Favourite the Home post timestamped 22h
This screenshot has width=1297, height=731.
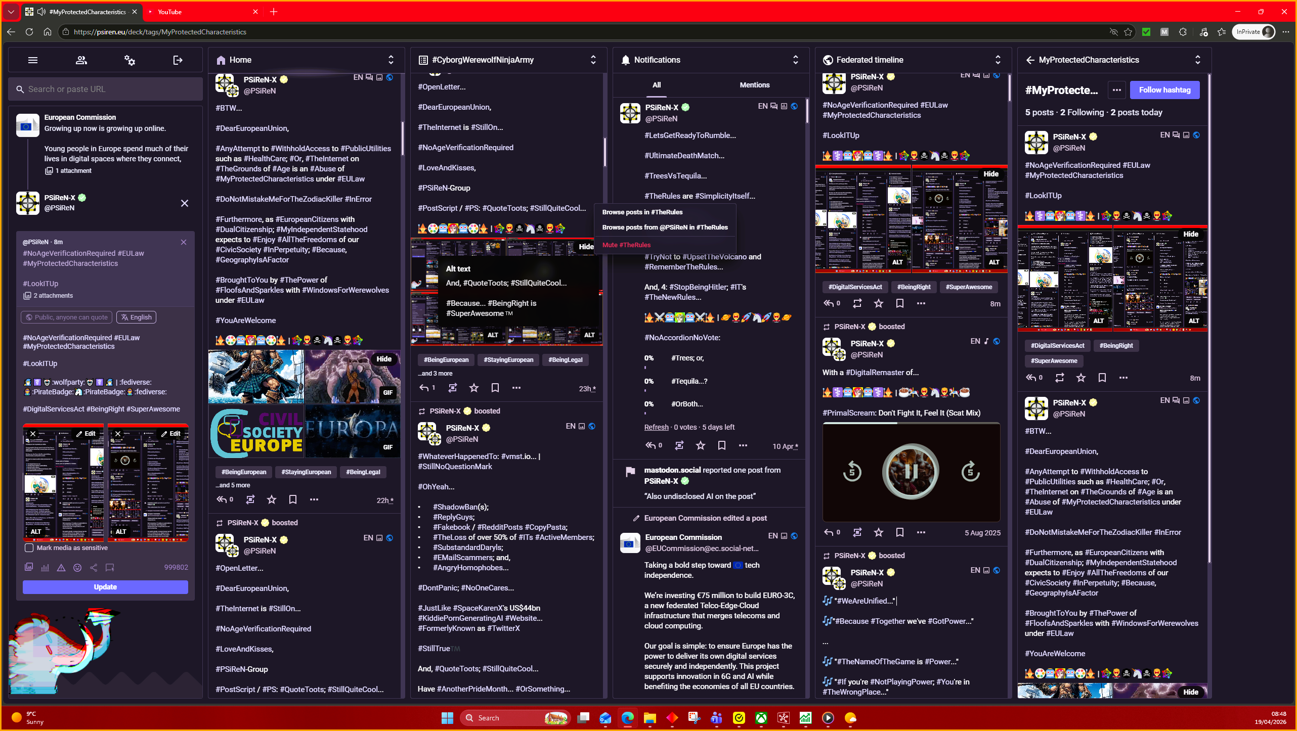[x=272, y=499]
